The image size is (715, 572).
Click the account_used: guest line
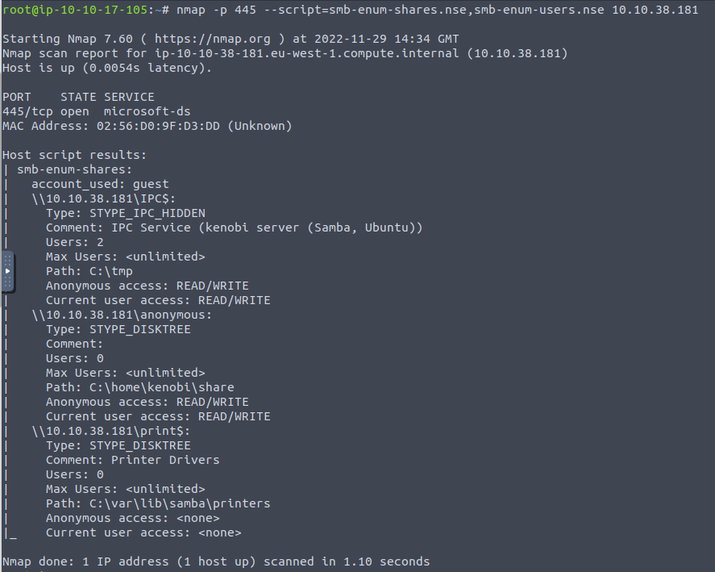pos(100,185)
